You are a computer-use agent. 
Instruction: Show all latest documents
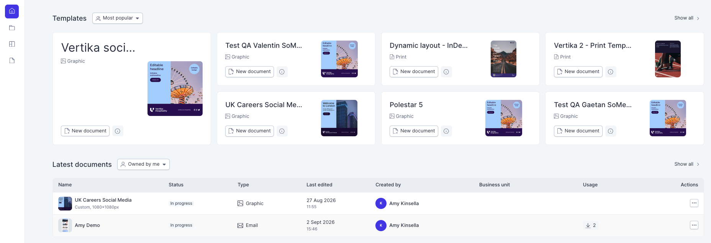[x=687, y=164]
